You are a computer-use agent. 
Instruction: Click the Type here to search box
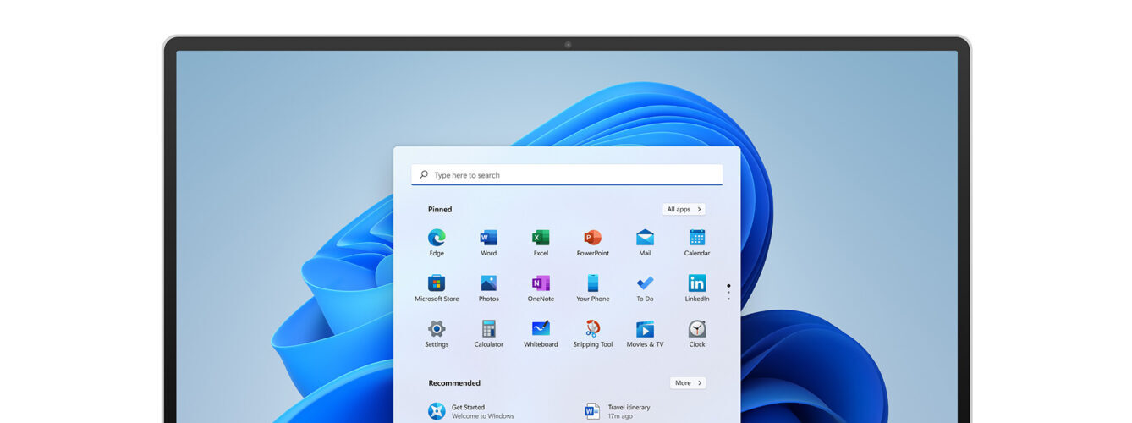point(567,175)
